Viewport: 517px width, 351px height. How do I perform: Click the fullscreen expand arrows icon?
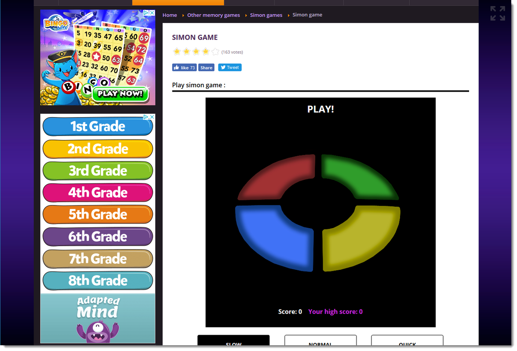coord(498,14)
